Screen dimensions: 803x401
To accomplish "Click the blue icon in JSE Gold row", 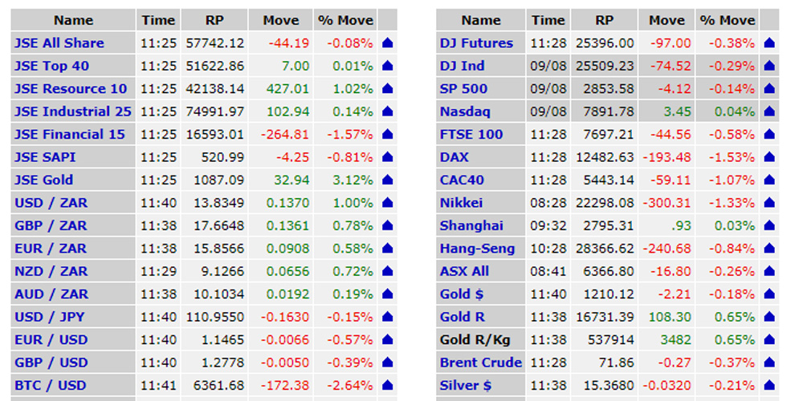I will [x=387, y=180].
